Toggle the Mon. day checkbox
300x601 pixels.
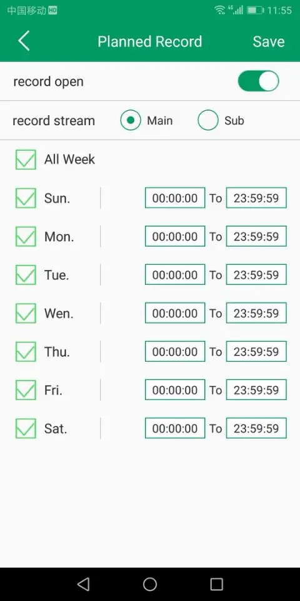[26, 237]
